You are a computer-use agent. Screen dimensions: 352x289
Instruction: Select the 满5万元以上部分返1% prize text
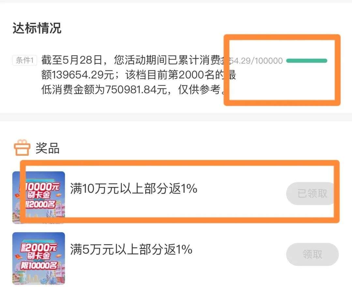click(131, 249)
